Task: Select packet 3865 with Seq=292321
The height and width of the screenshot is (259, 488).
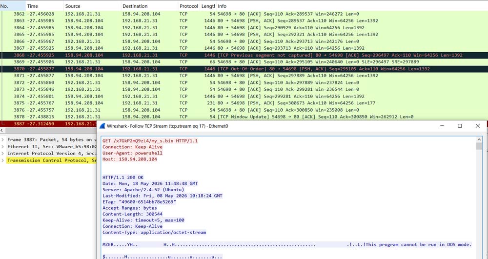Action: (244, 35)
